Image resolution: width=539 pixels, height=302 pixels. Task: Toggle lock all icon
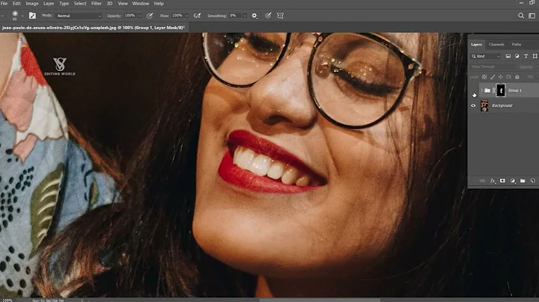(x=517, y=77)
